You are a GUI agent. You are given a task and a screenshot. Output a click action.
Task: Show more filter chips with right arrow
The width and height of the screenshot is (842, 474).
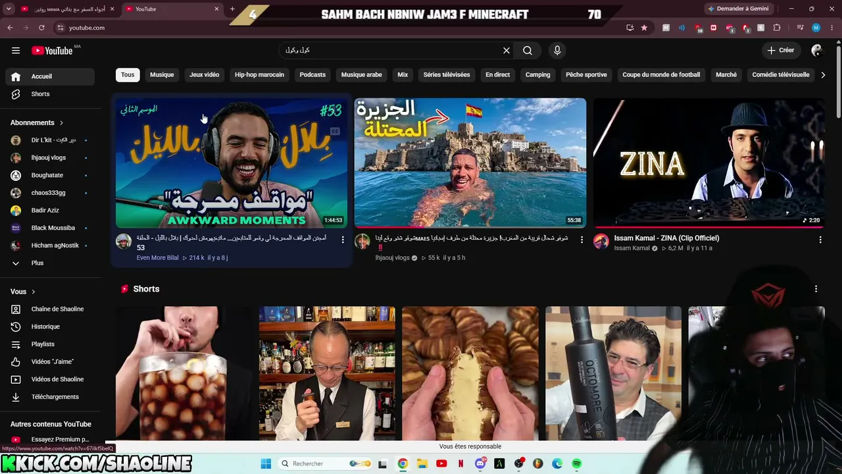coord(823,75)
